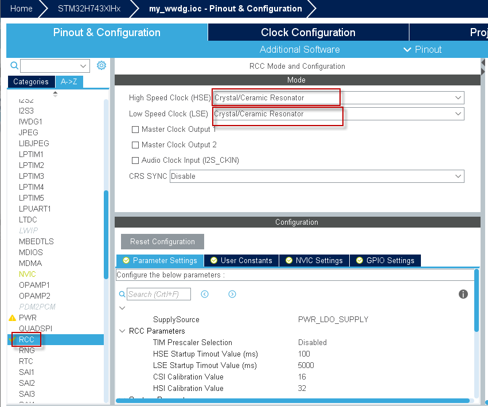
Task: Enable Audio Clock Input (I2S_CKIN) checkbox
Action: coord(135,161)
